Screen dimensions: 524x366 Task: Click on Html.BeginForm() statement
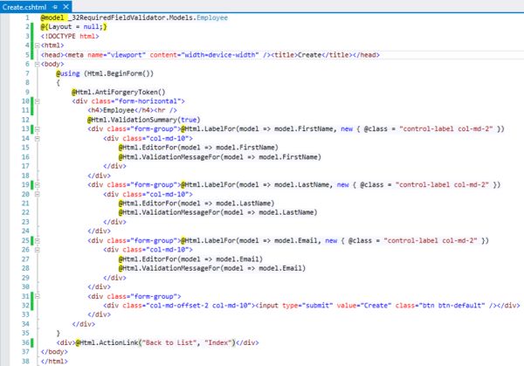point(119,73)
